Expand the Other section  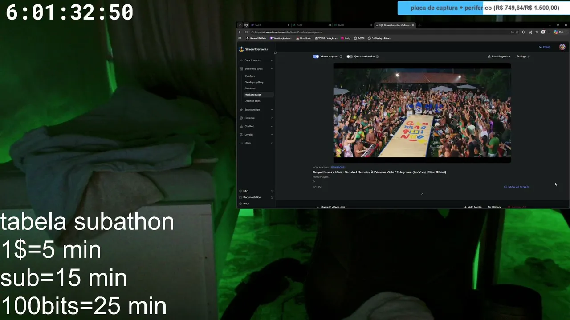[256, 143]
